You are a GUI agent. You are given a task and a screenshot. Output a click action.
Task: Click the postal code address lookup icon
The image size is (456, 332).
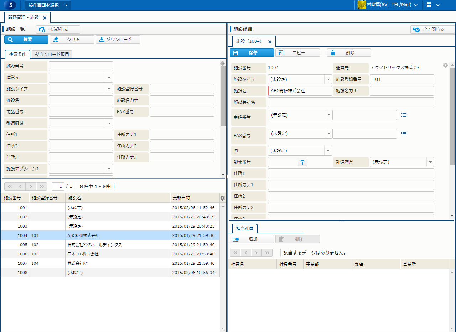(302, 162)
